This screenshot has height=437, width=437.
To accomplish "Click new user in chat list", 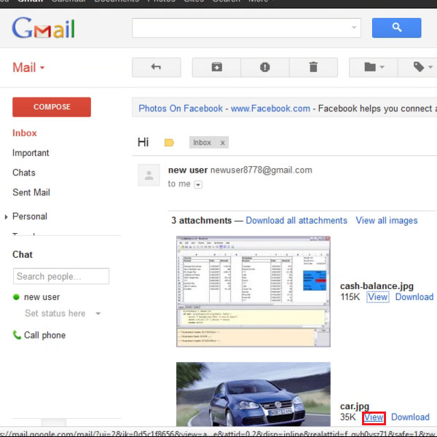I will pyautogui.click(x=42, y=297).
